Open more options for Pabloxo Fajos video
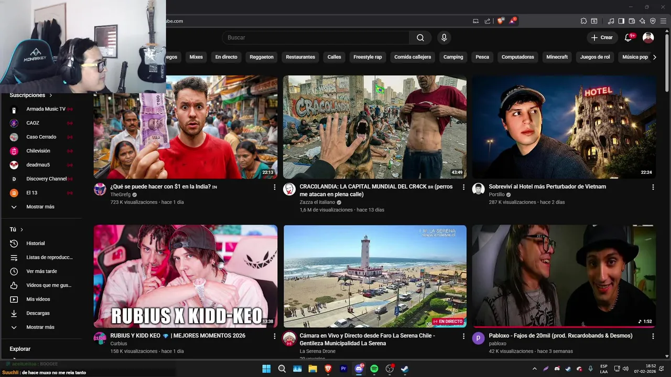Viewport: 671px width, 377px height. point(653,336)
